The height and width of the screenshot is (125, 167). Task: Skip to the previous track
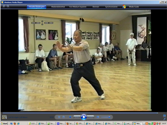click(77, 117)
